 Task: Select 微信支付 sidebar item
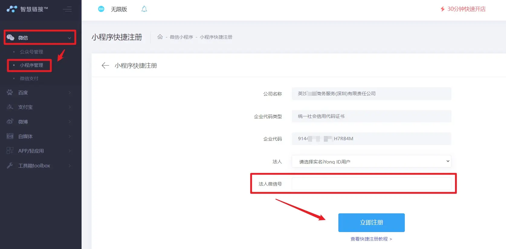[x=29, y=79]
